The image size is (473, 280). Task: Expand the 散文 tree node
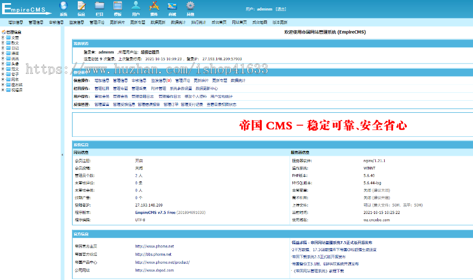point(3,43)
